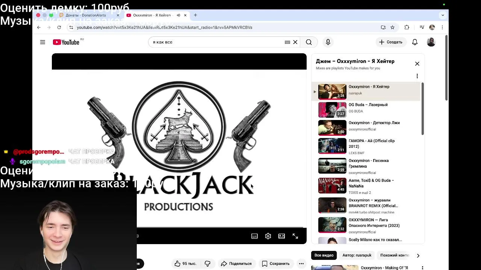
Task: Seek on the video progress bar
Action: click(220, 227)
